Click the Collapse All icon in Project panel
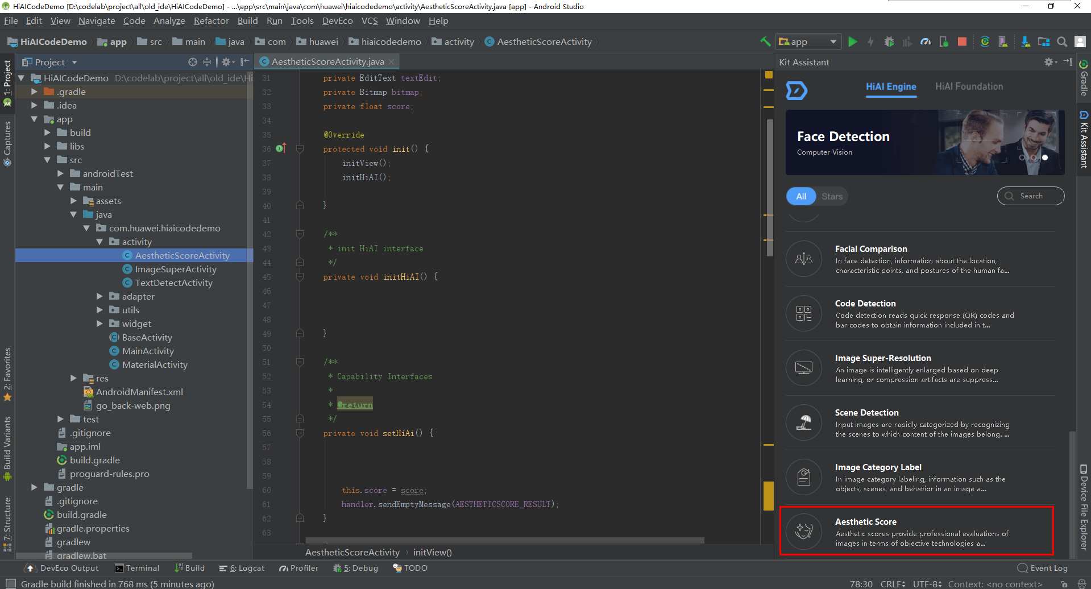 pyautogui.click(x=207, y=62)
